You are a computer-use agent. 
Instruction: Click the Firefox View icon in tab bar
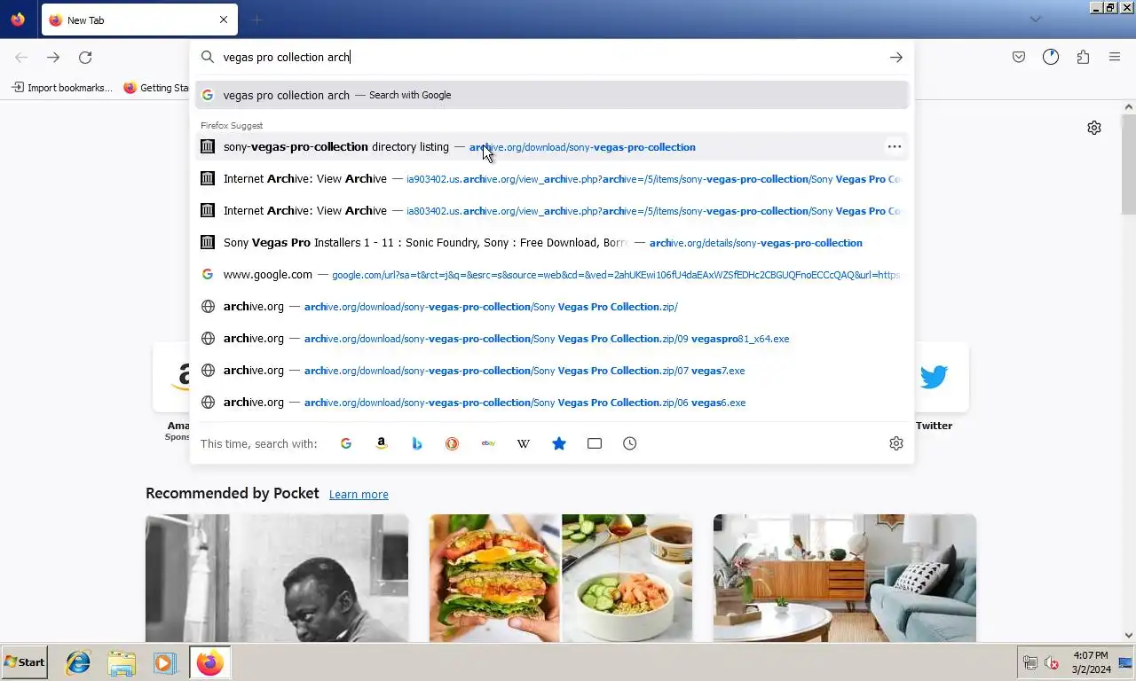[18, 20]
